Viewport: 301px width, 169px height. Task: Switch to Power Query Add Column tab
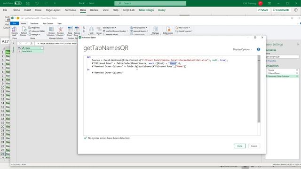(x=48, y=23)
